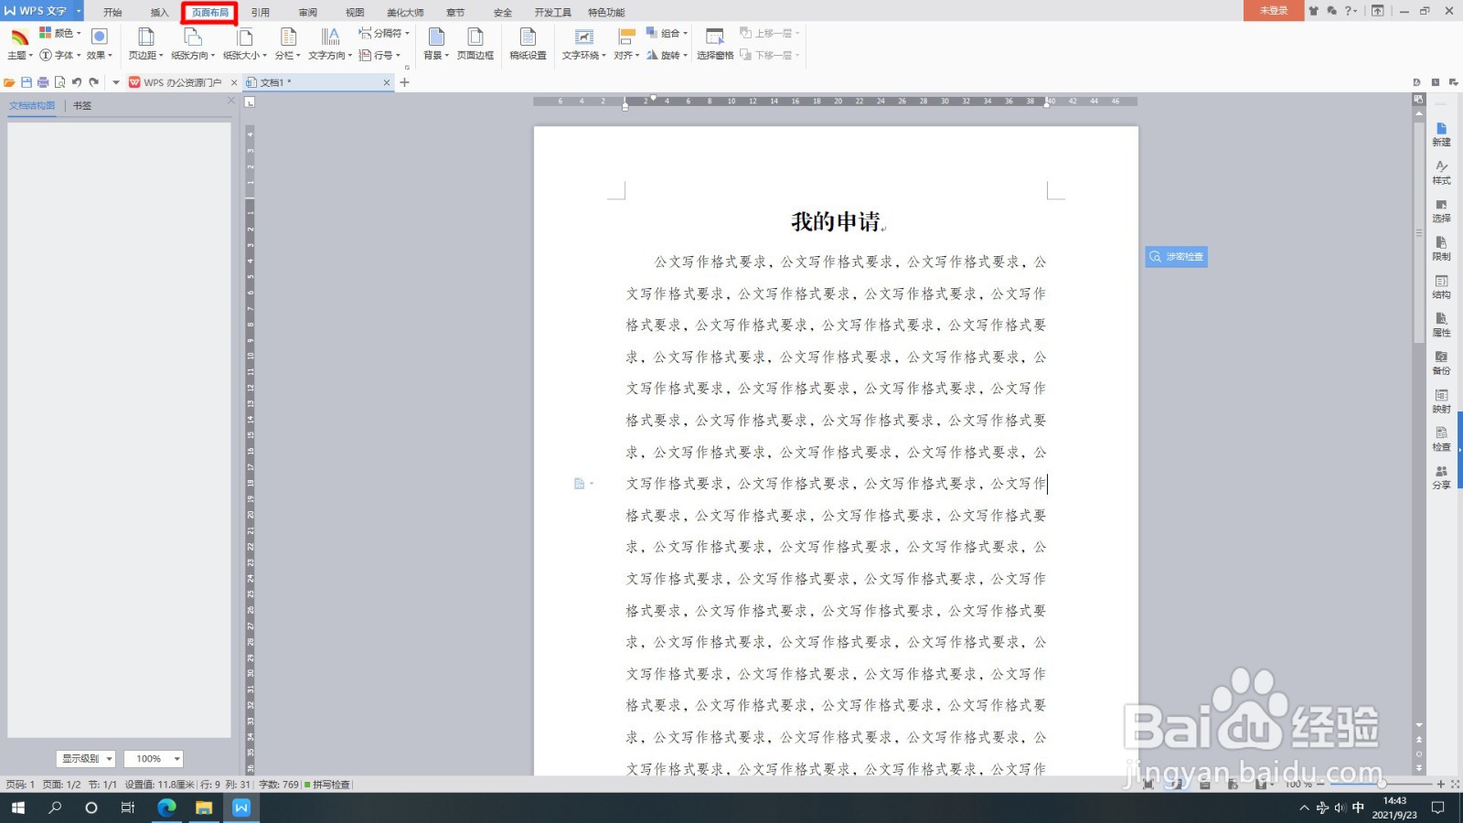Switch to the 视图 ribbon tab
This screenshot has height=823, width=1463.
coord(355,13)
